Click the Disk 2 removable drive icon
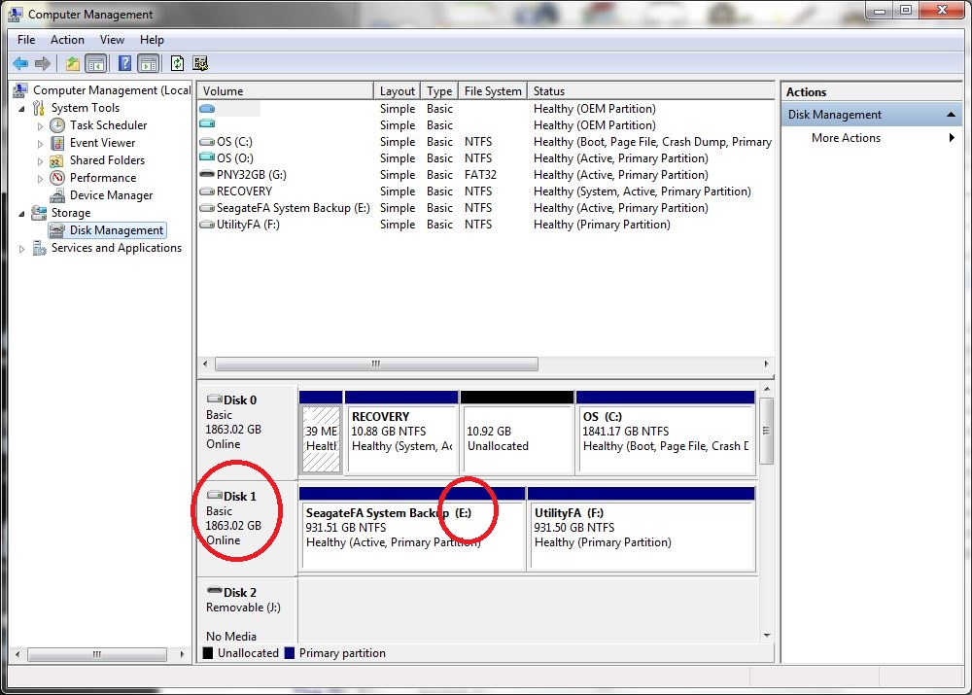 point(215,590)
